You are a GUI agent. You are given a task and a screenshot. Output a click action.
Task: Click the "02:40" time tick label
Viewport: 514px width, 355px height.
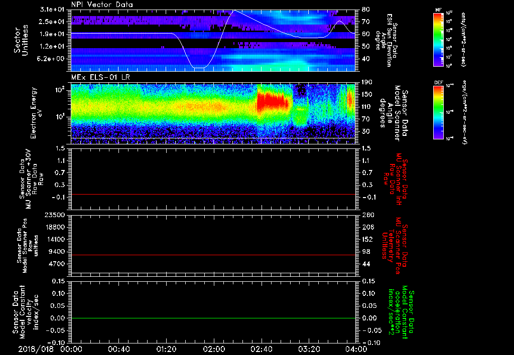(x=262, y=349)
